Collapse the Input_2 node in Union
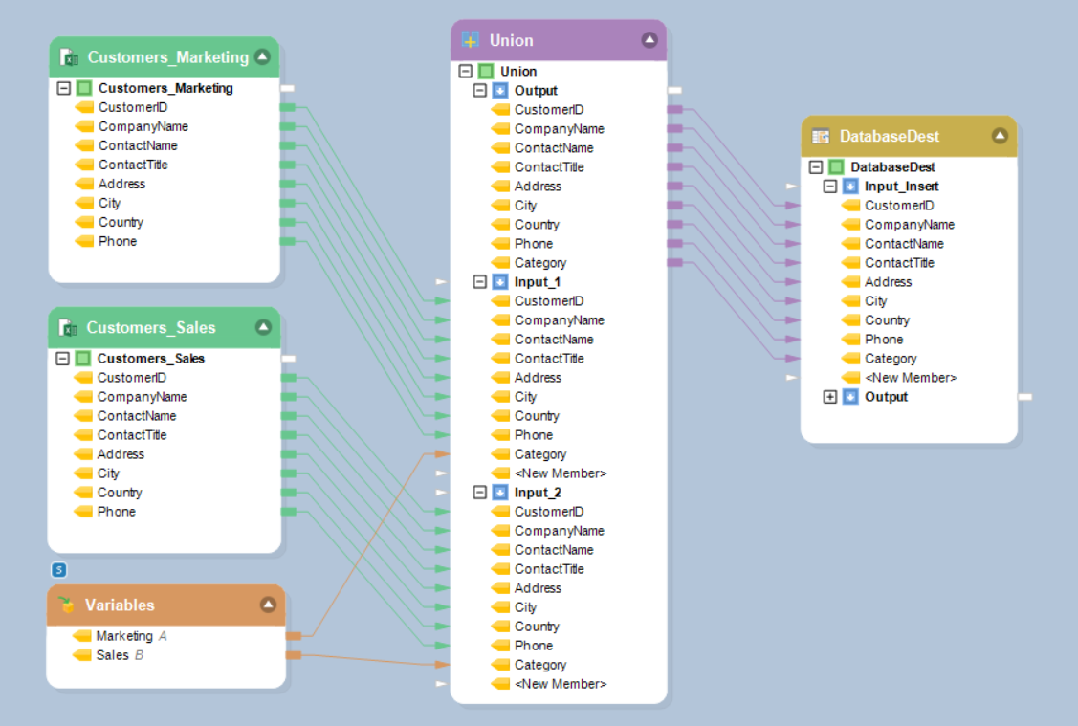 [x=480, y=493]
